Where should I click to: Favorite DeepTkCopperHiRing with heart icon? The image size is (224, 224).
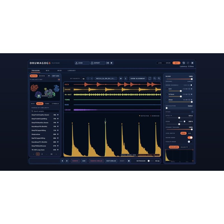[x=58, y=130]
